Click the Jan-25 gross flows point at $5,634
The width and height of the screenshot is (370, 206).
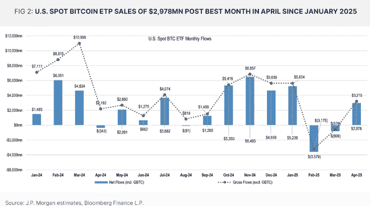coord(293,83)
